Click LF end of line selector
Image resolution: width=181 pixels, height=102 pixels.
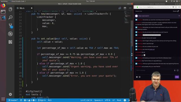[x=114, y=100]
